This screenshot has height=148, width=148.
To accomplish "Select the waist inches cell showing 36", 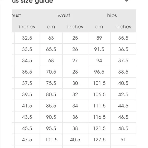I will pyautogui.click(x=75, y=117).
